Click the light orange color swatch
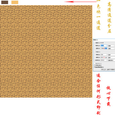This screenshot has width=115, height=115. (15, 2)
